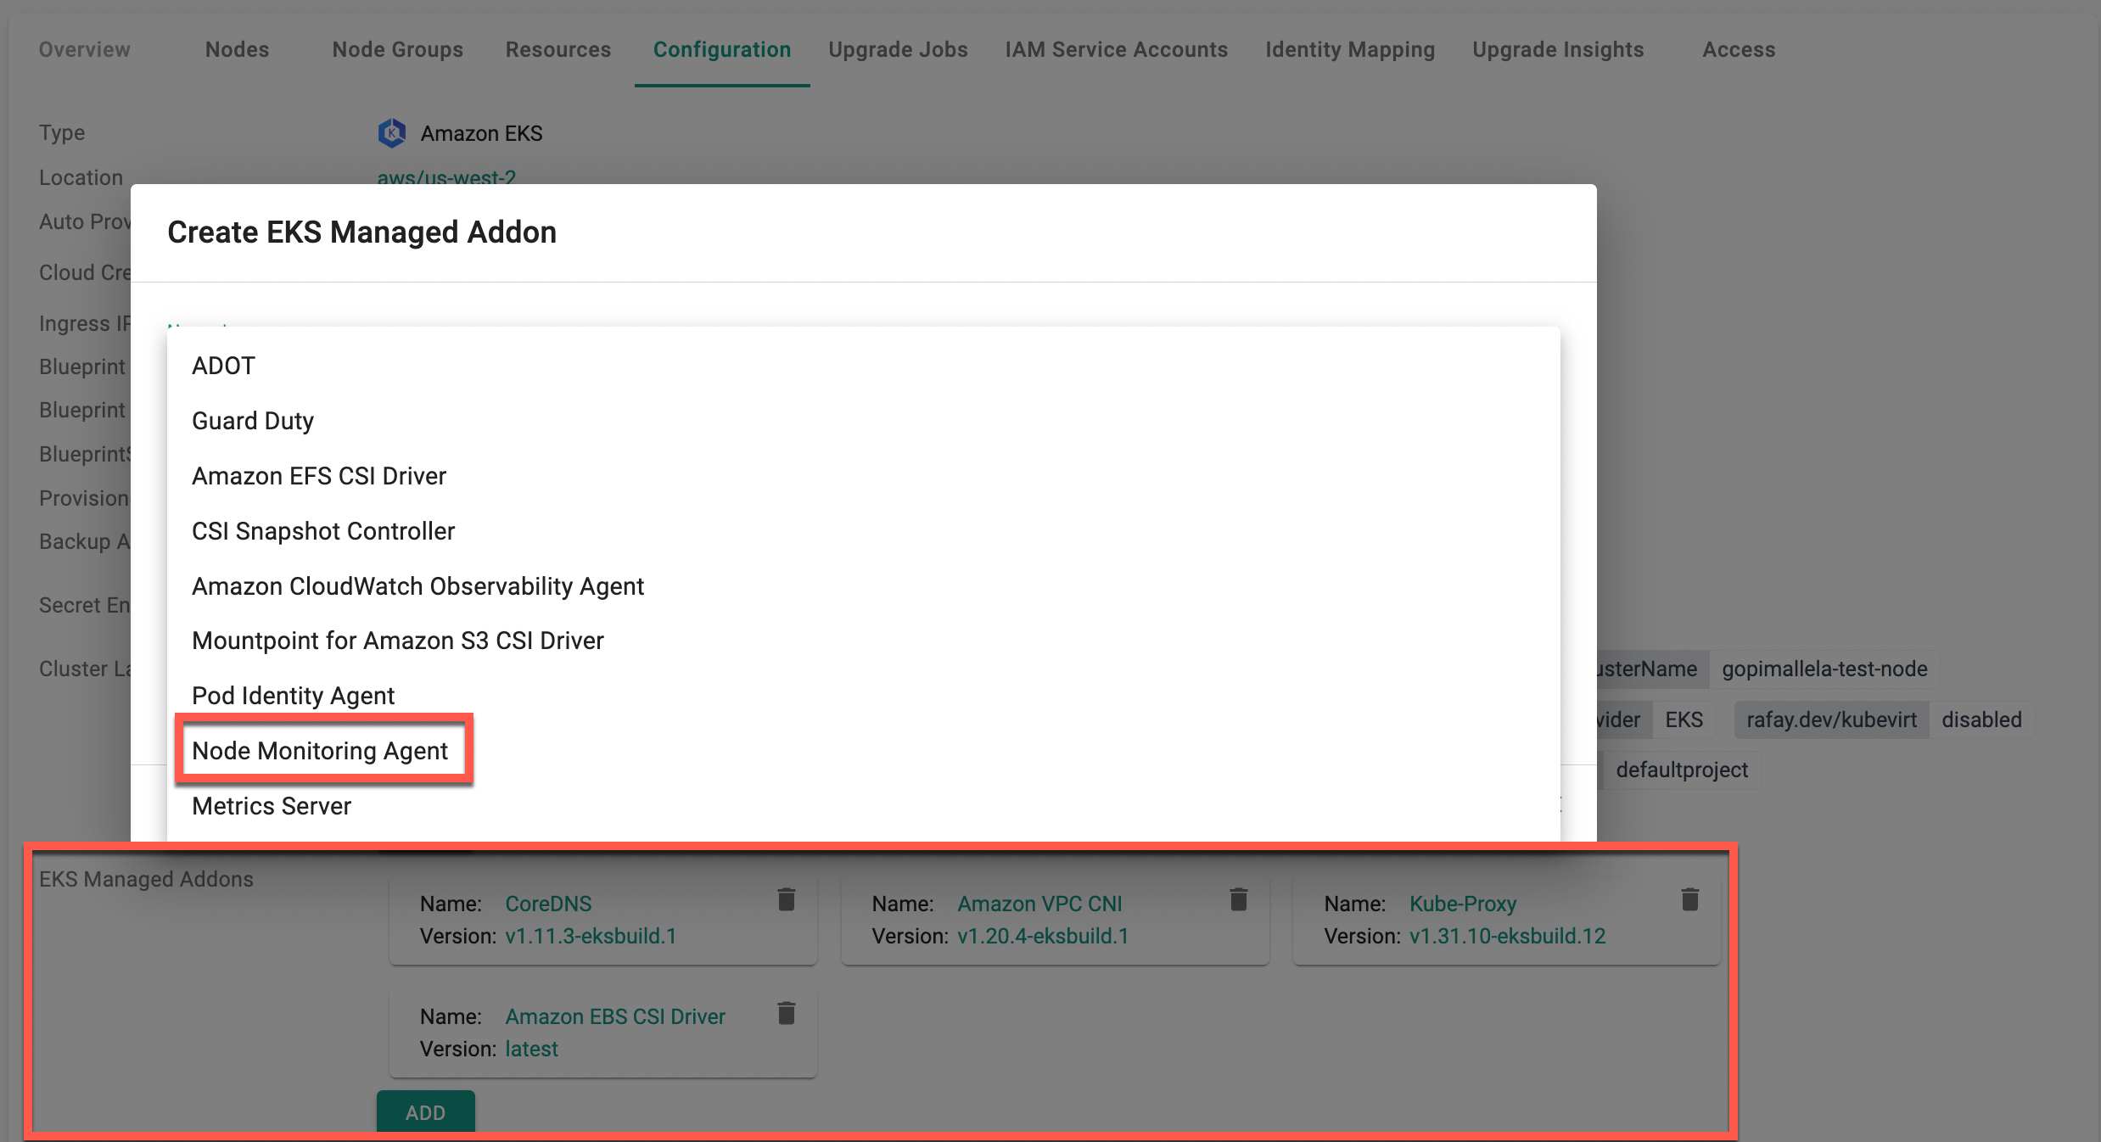The image size is (2101, 1142).
Task: Choose Pod Identity Agent from list
Action: [293, 696]
